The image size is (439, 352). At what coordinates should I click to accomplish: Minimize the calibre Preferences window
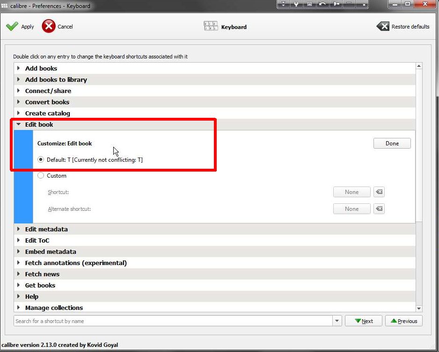pos(395,4)
